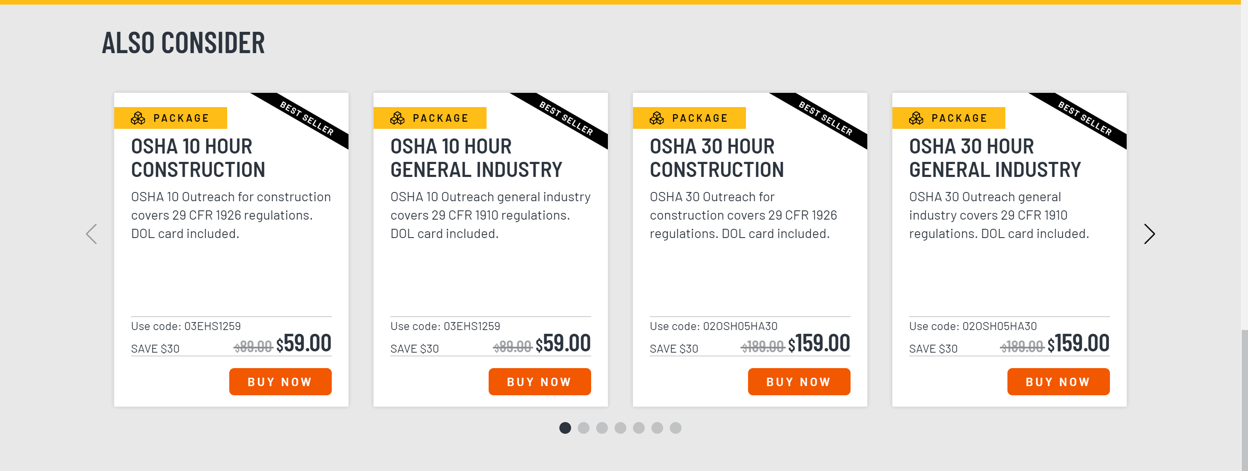
Task: Buy the OSHA 10 Hour Construction package
Action: tap(280, 382)
